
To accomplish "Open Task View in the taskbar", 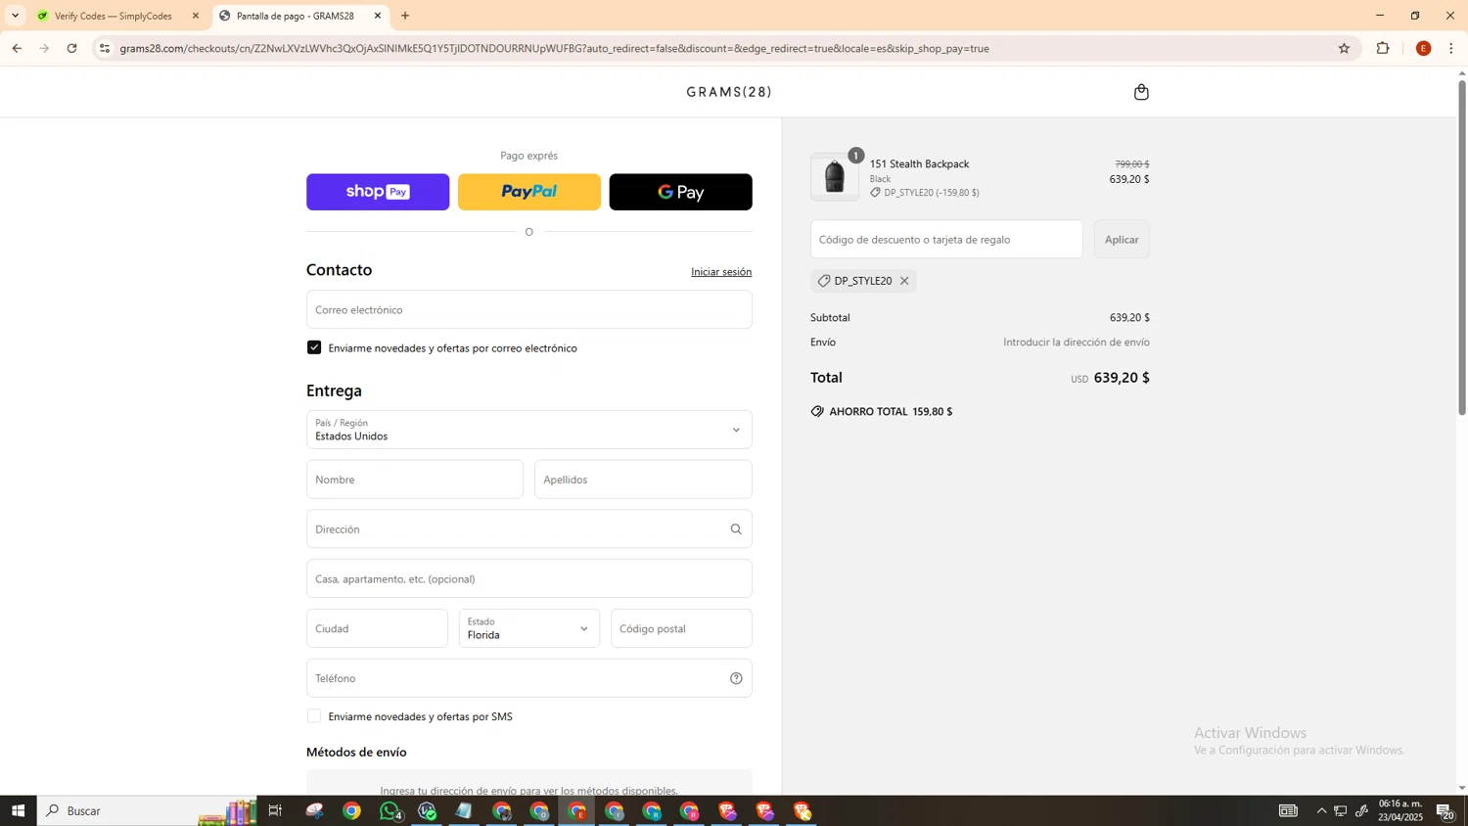I will point(275,810).
